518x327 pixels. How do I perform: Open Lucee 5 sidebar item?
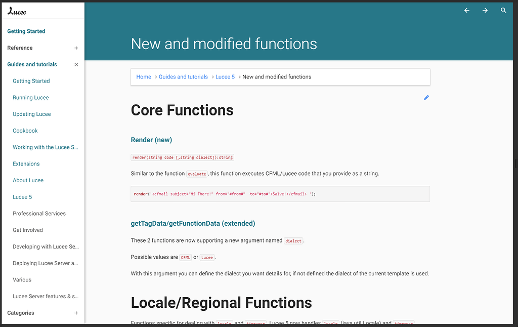[x=22, y=197]
